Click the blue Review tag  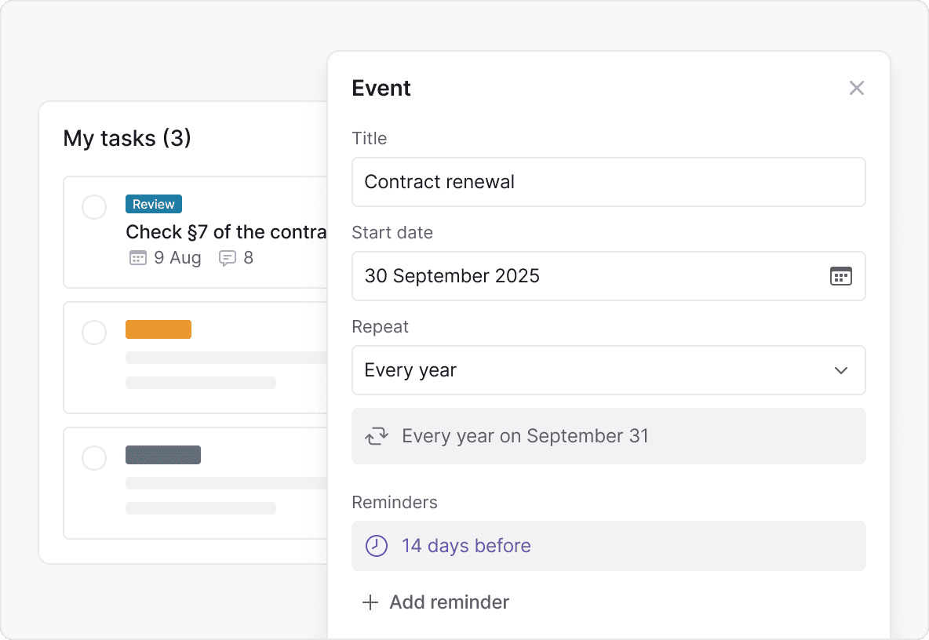[x=154, y=204]
